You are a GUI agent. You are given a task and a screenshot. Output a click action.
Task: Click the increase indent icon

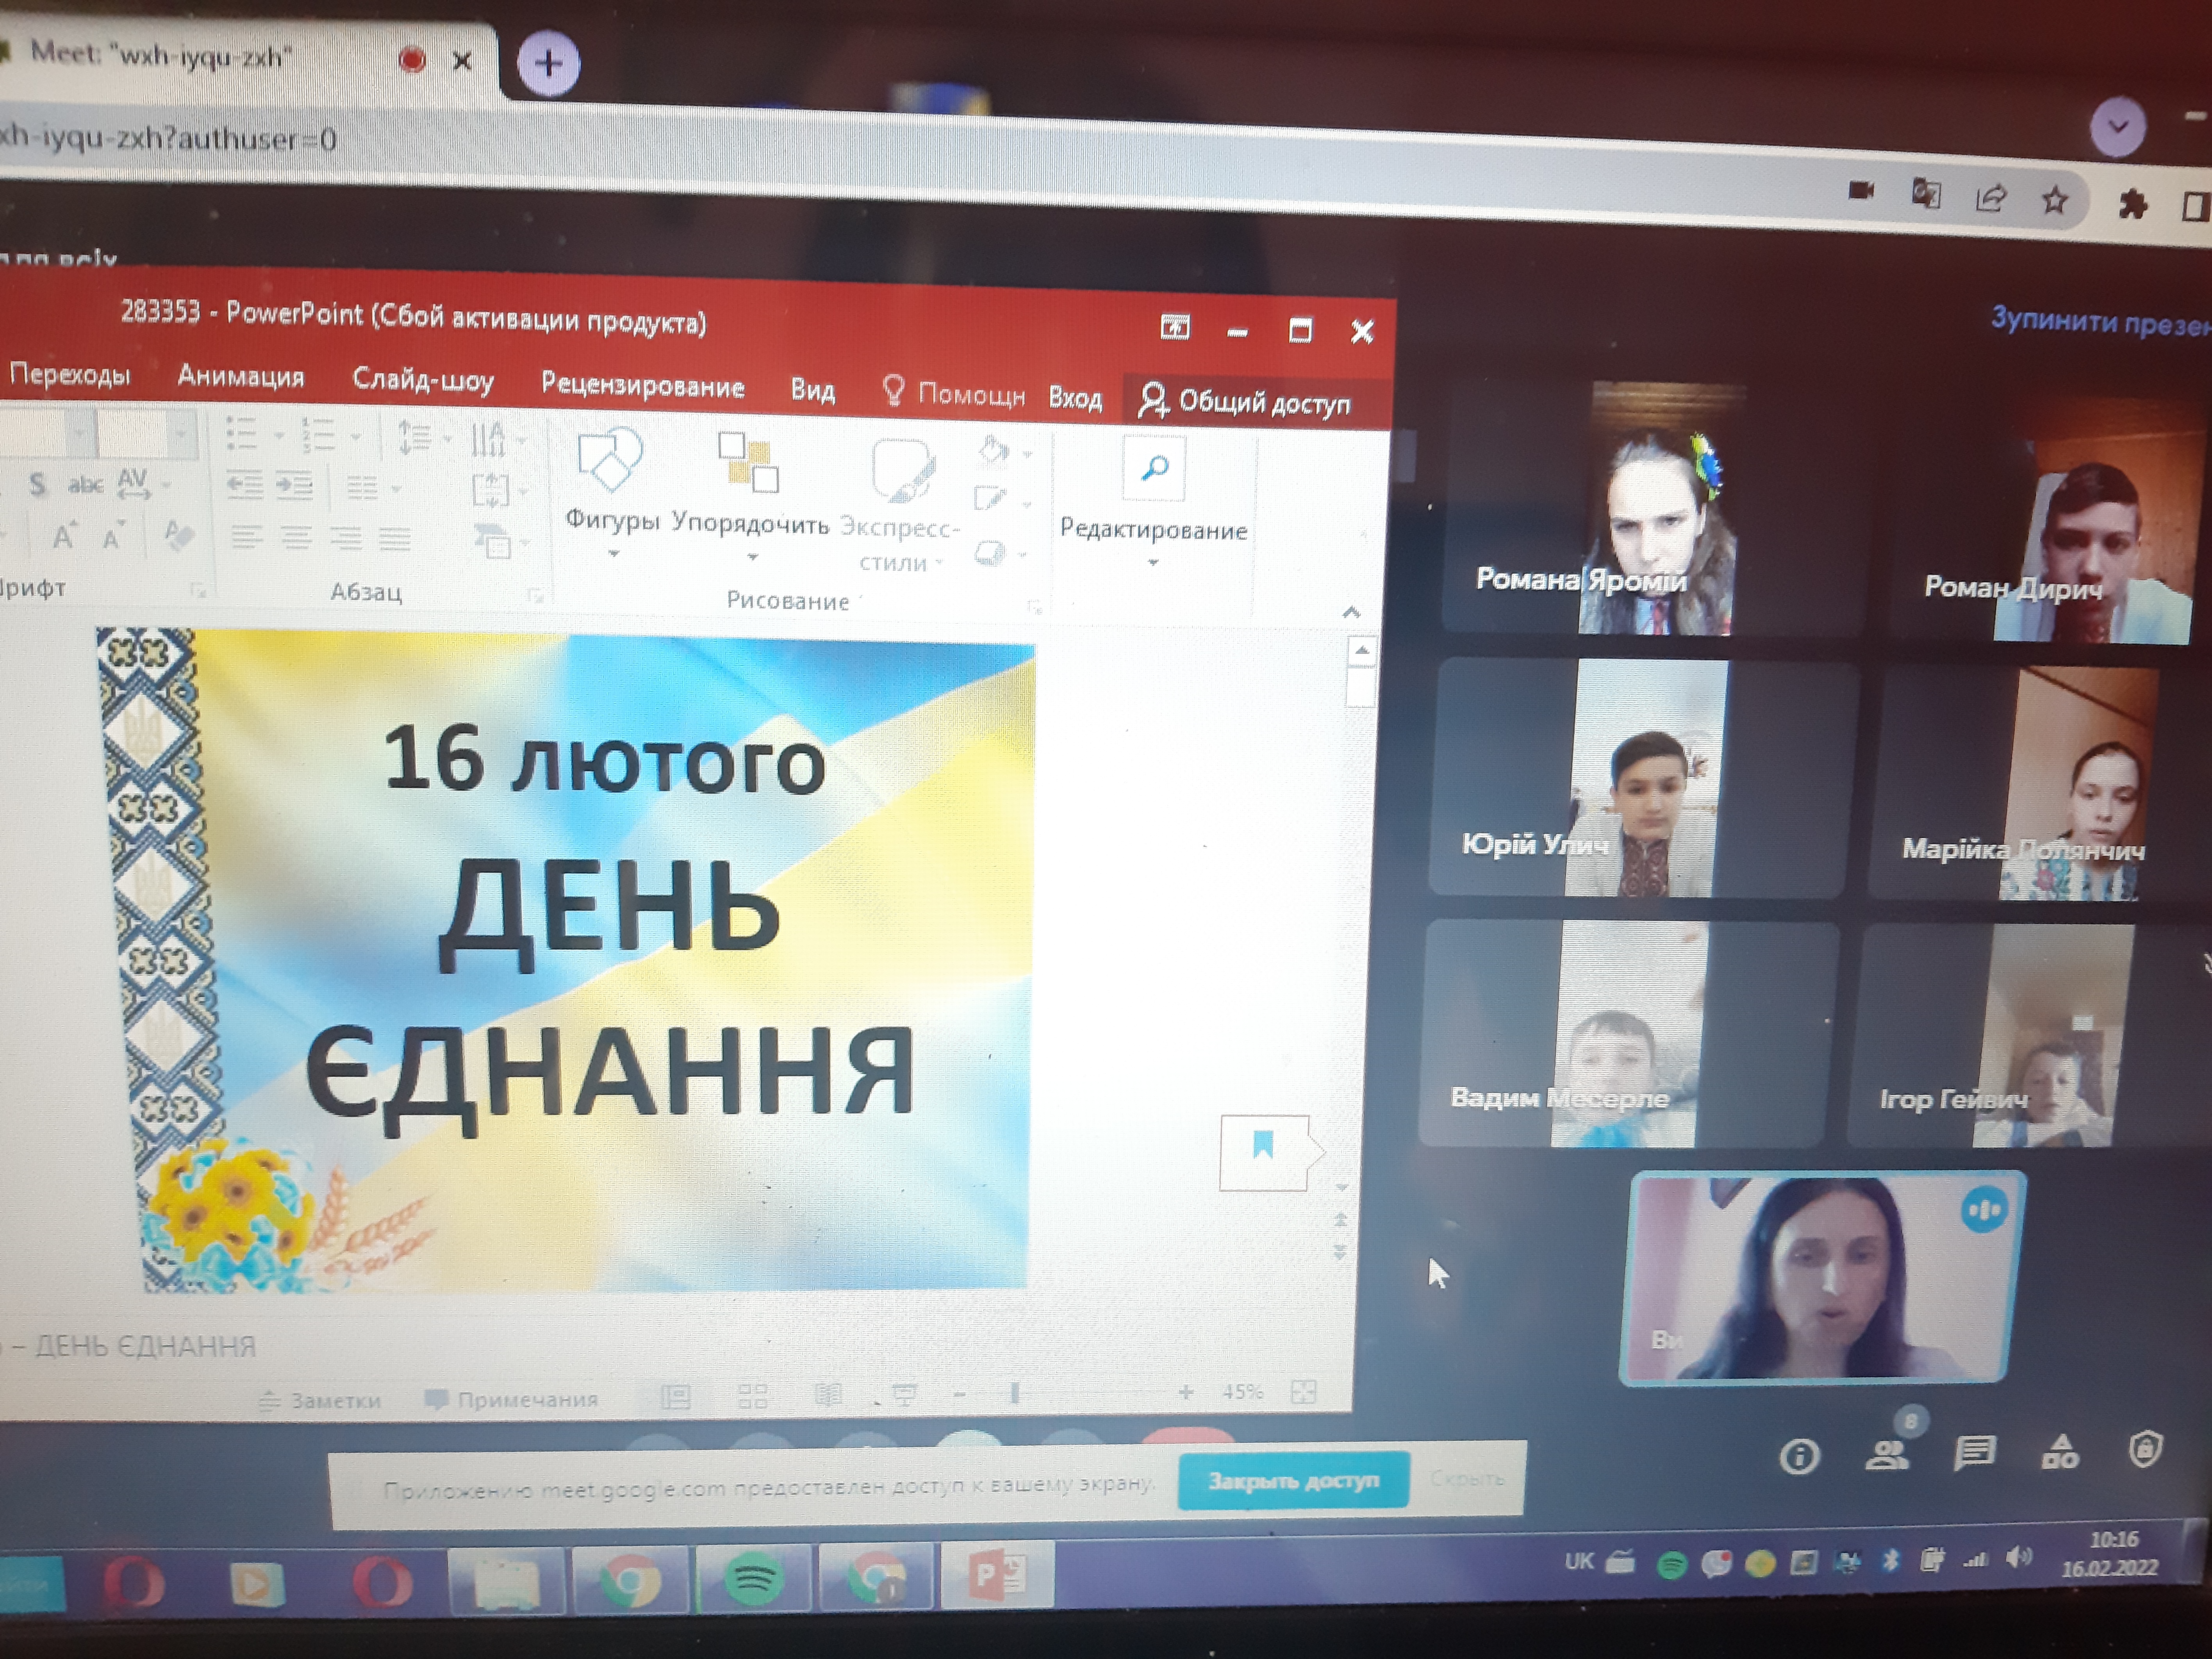[x=294, y=486]
